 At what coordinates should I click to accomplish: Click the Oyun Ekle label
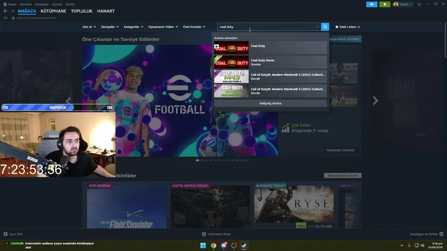(x=16, y=234)
